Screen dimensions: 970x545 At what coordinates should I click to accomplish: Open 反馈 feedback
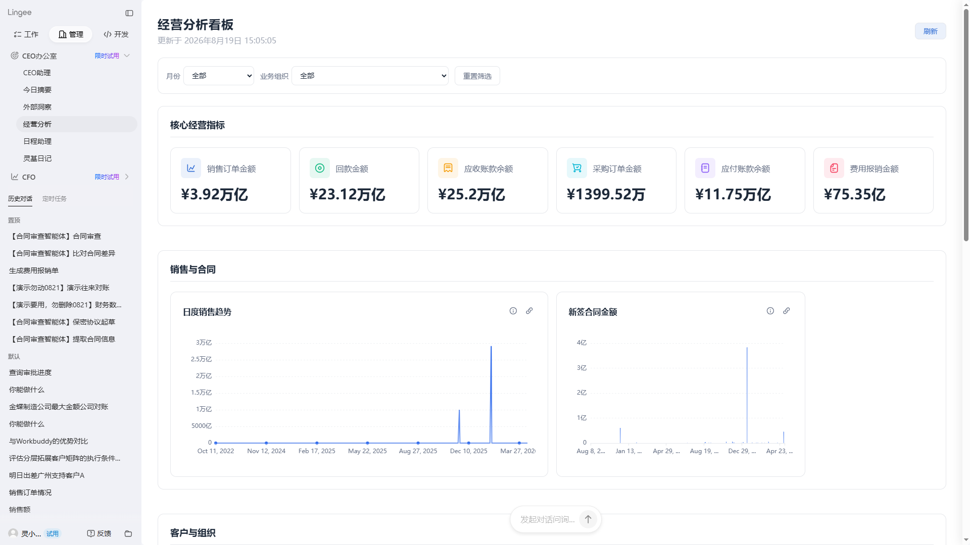[x=99, y=533]
